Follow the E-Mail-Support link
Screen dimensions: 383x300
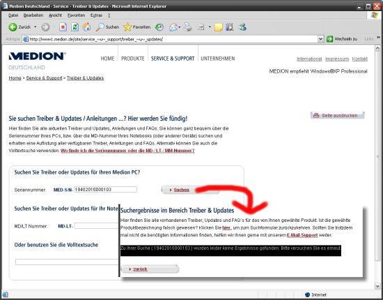[x=302, y=235]
